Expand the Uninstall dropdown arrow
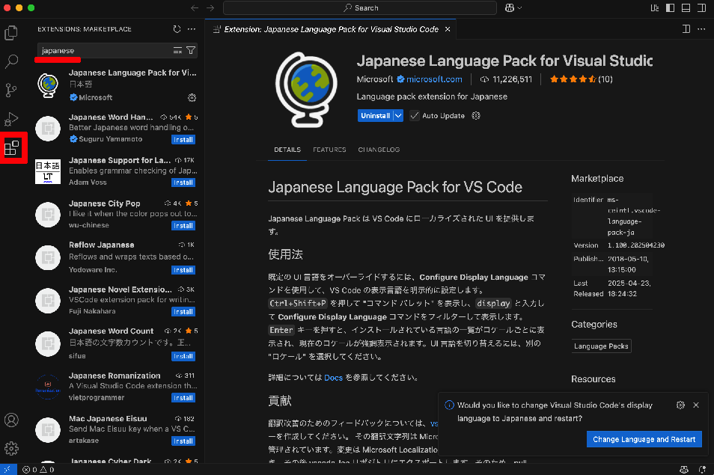 click(398, 115)
